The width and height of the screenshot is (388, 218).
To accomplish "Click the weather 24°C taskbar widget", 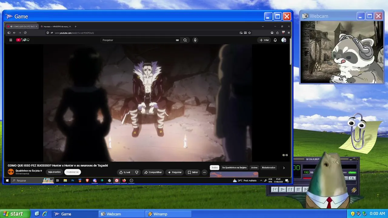I will coord(245,180).
